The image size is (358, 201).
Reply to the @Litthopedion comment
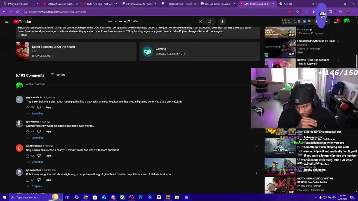coord(48,156)
